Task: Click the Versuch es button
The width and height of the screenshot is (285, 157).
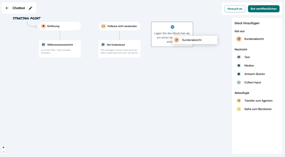Action: 235,9
